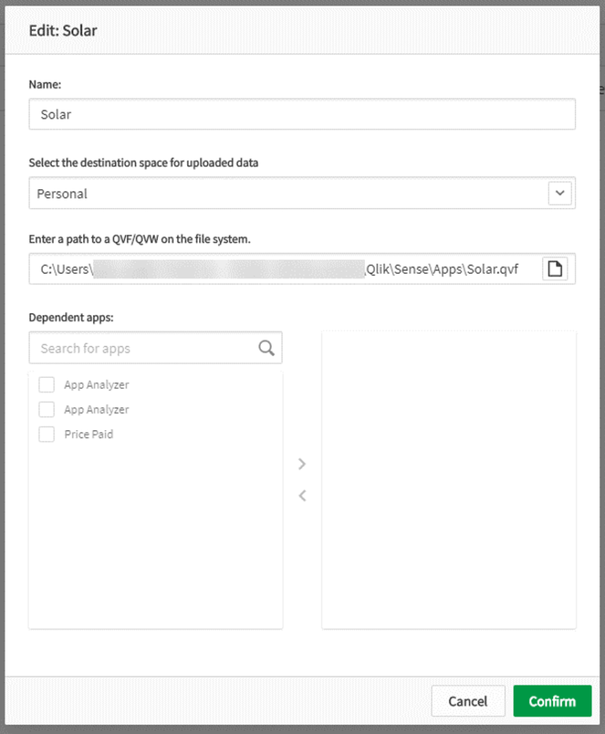Check the first App Analyzer checkbox

click(x=46, y=384)
